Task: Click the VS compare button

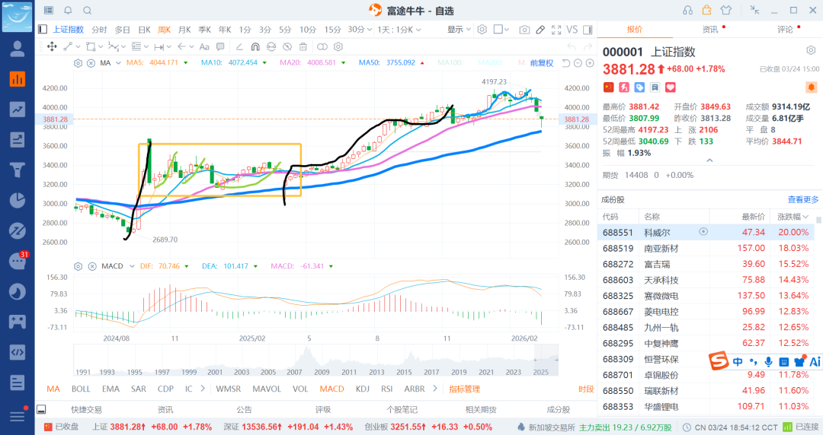Action: 572,30
